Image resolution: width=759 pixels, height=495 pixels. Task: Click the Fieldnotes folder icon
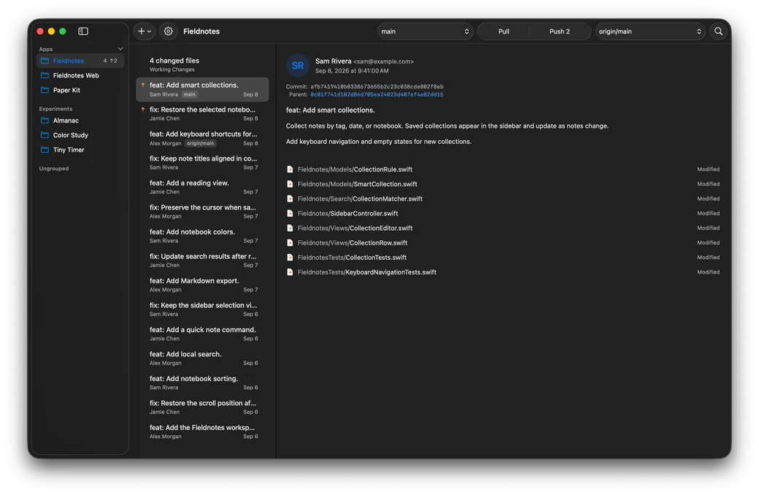[x=45, y=61]
